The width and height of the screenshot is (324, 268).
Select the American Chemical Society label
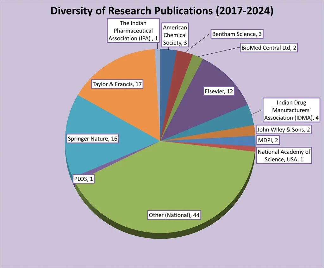pyautogui.click(x=175, y=35)
